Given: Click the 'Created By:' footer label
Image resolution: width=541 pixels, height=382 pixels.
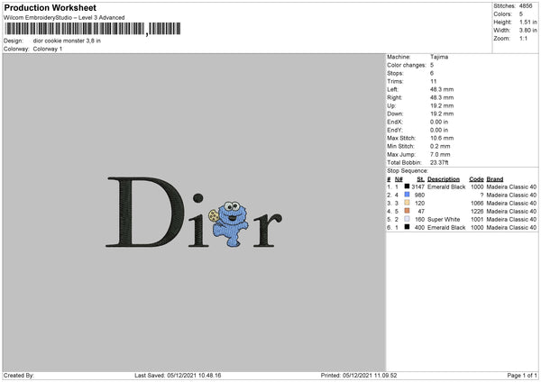Looking at the screenshot, I should pos(19,376).
